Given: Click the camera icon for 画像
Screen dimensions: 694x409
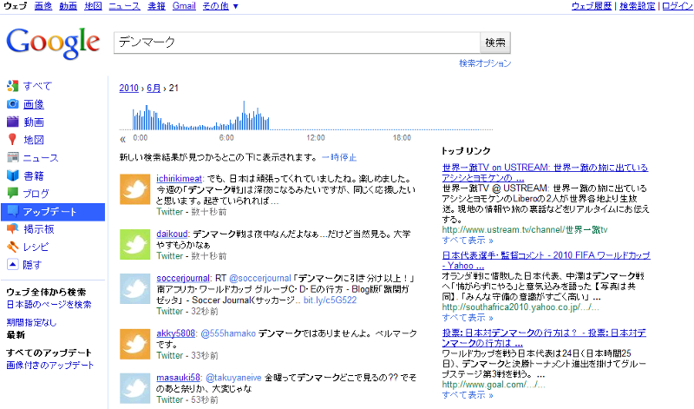Looking at the screenshot, I should pyautogui.click(x=12, y=103).
